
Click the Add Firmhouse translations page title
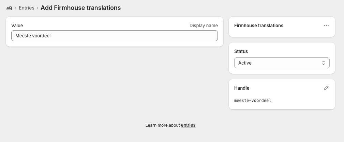81,8
